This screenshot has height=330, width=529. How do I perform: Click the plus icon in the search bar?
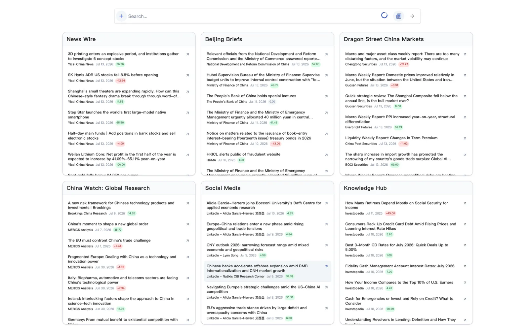(121, 16)
